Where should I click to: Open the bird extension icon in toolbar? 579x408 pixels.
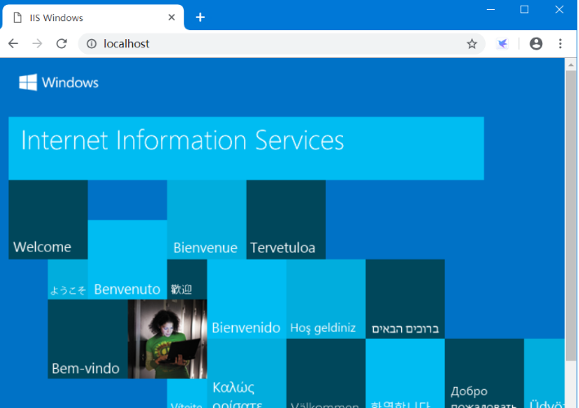tap(502, 44)
